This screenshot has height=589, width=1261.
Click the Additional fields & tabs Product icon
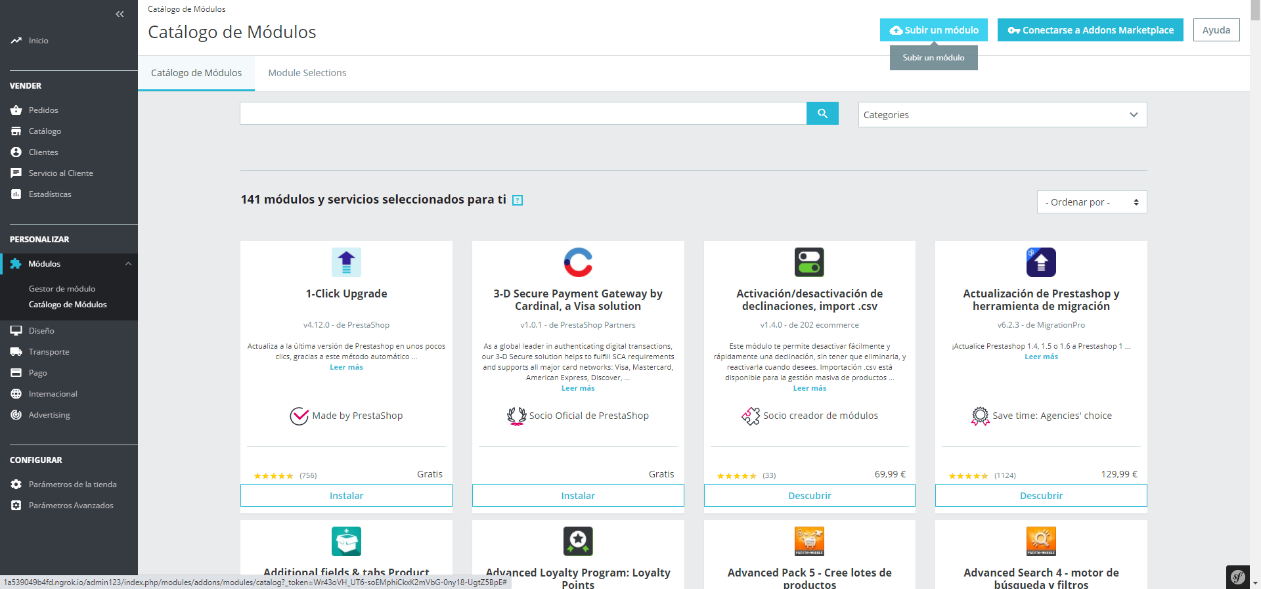[x=346, y=541]
